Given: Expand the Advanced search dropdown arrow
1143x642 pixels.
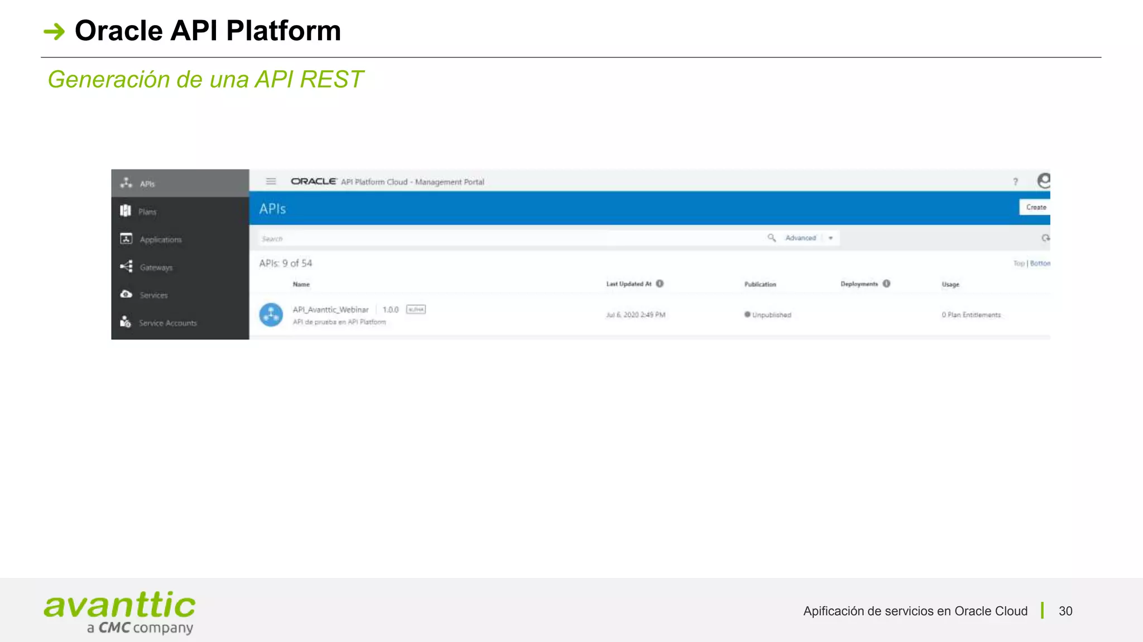Looking at the screenshot, I should coord(830,238).
